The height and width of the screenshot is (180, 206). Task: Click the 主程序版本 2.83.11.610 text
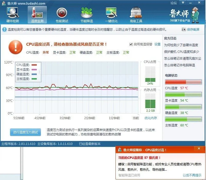18,144
